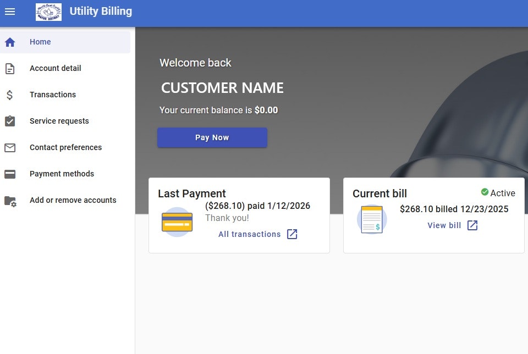The height and width of the screenshot is (354, 528).
Task: Open the navigation hamburger menu
Action: (10, 12)
